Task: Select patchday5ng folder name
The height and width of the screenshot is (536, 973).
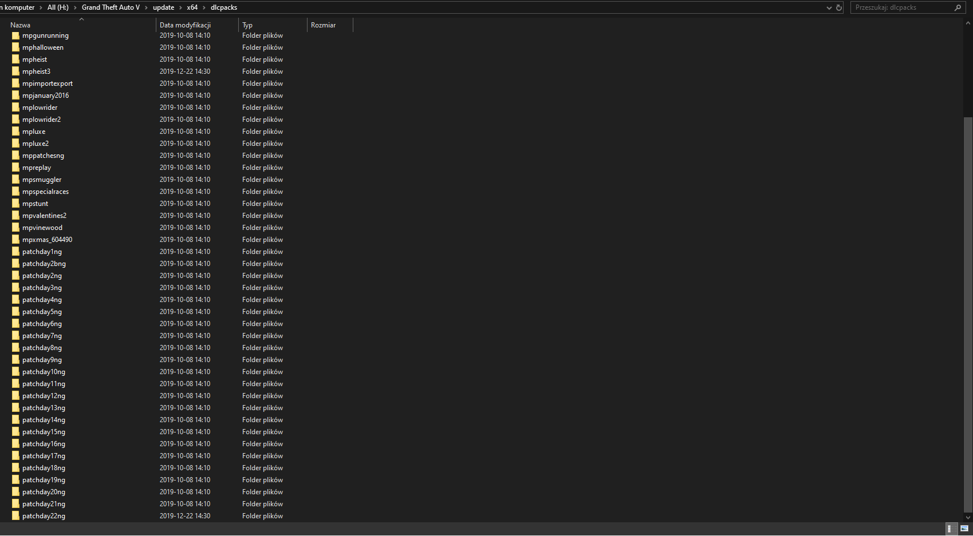Action: (x=42, y=312)
